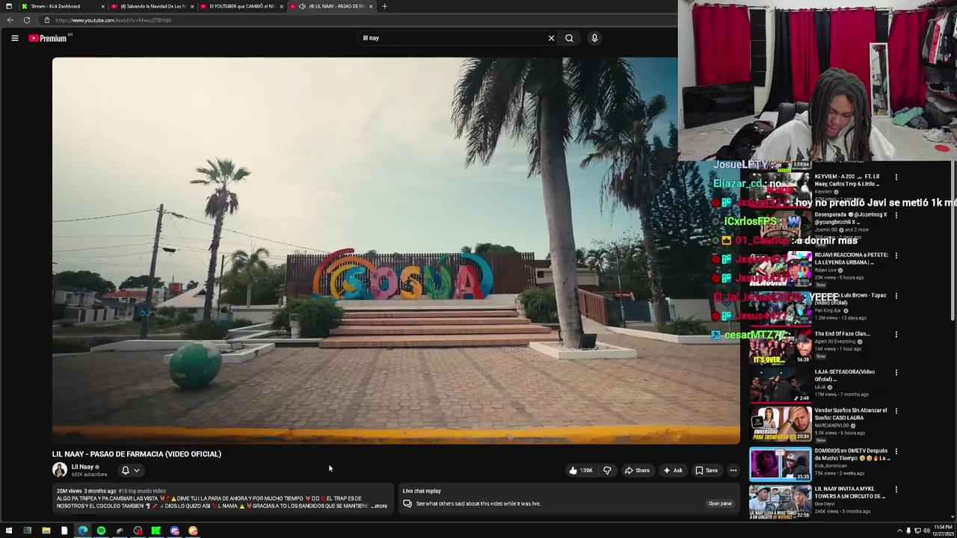Image resolution: width=957 pixels, height=538 pixels.
Task: Open the MARCIANOVLOG channel name
Action: [831, 425]
